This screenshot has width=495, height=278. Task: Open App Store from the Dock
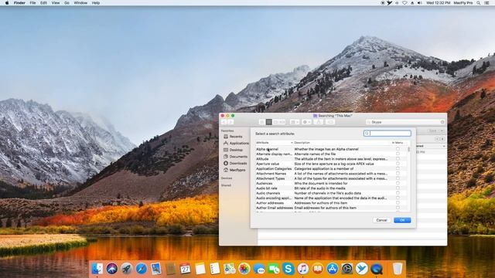click(x=333, y=269)
